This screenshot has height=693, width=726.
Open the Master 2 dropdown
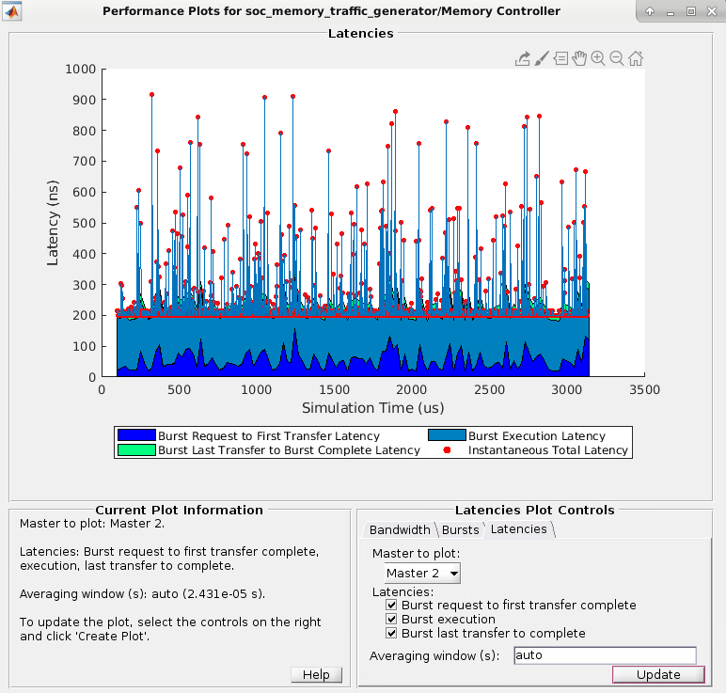[422, 573]
